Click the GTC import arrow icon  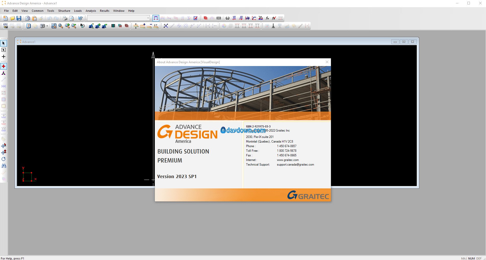[x=5, y=26]
